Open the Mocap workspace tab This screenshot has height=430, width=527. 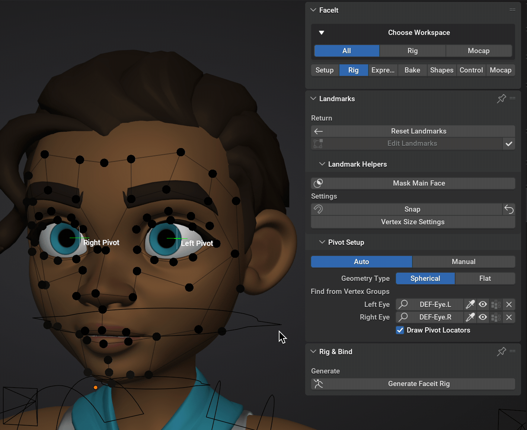(479, 51)
